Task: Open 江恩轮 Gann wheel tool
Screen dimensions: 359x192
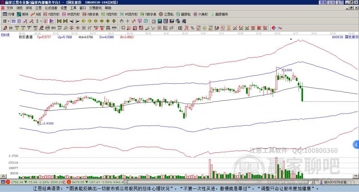Action: (166, 14)
